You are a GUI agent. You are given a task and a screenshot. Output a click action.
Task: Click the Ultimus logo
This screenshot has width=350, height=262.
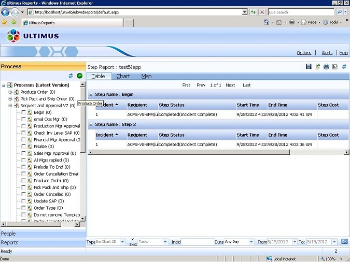tap(33, 36)
